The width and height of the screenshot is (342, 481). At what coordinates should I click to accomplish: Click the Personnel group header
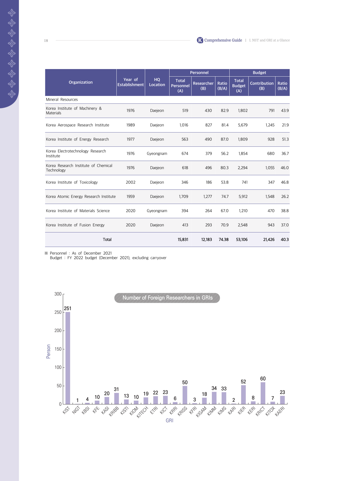point(199,73)
